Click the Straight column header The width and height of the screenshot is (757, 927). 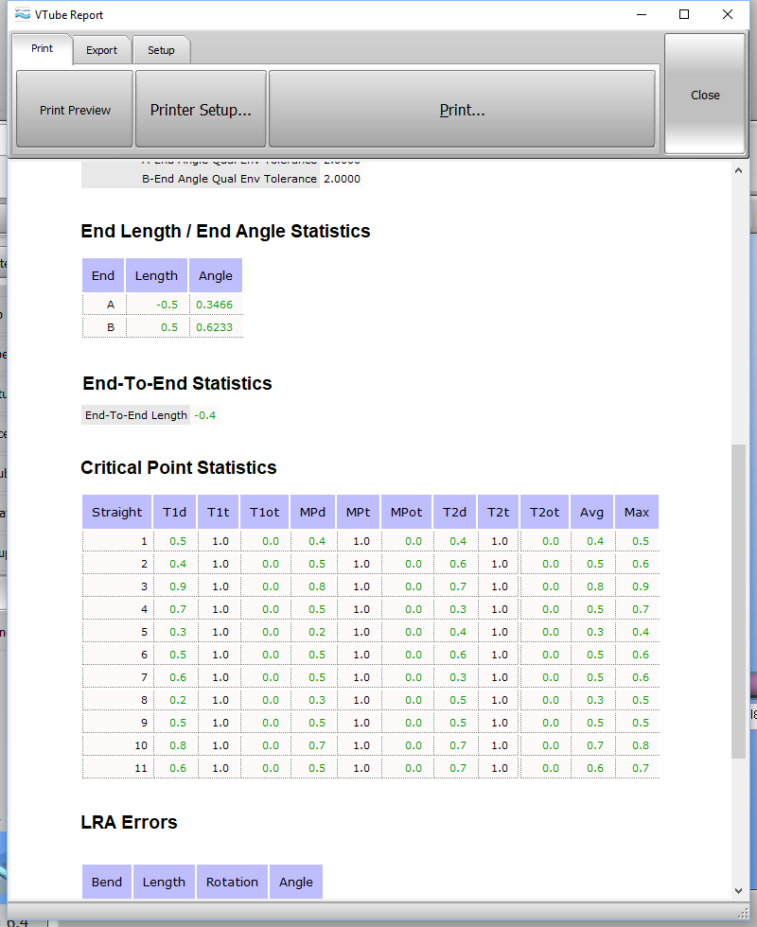[x=116, y=513]
